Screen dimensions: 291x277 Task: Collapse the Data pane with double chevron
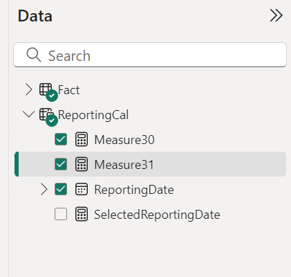(x=276, y=16)
